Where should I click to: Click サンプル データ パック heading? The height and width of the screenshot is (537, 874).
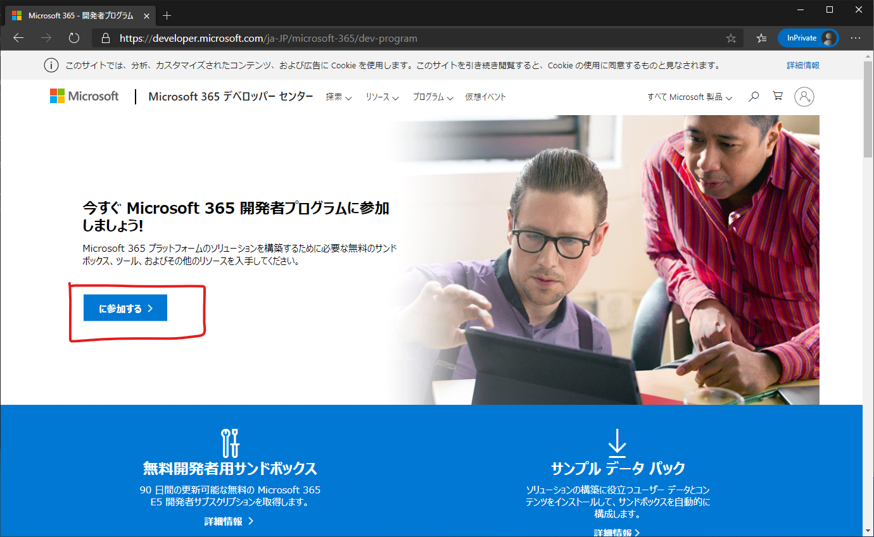click(618, 469)
